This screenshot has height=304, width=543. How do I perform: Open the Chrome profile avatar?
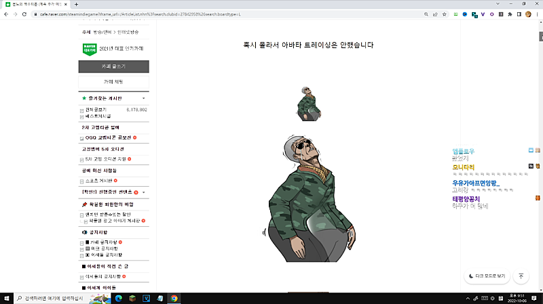528,14
